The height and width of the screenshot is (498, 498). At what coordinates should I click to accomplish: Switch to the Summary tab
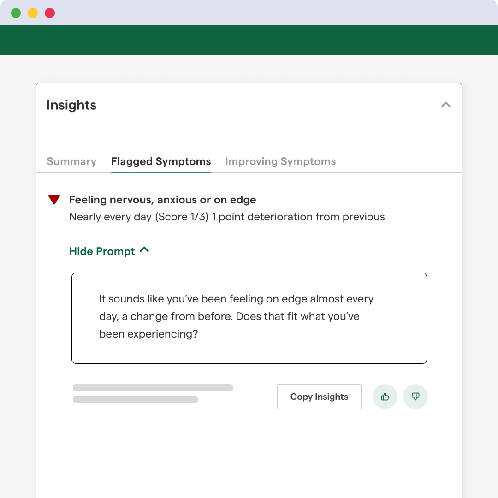[71, 161]
